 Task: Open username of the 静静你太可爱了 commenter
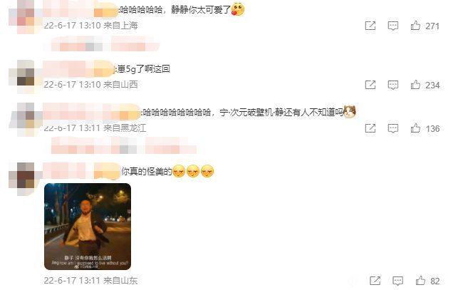(x=80, y=10)
